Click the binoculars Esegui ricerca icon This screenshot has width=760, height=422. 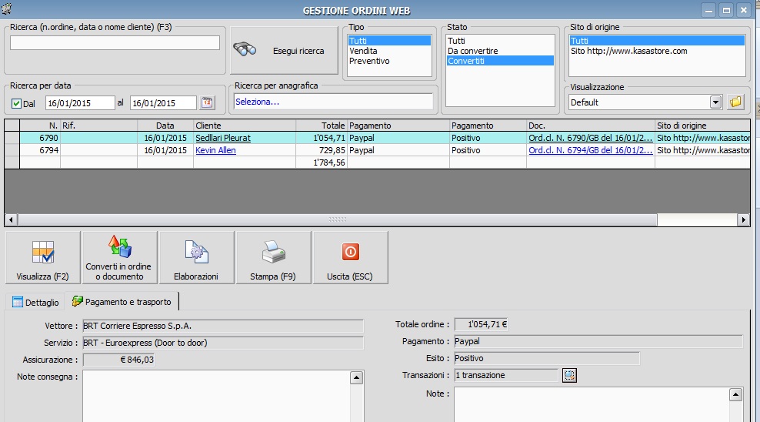245,50
